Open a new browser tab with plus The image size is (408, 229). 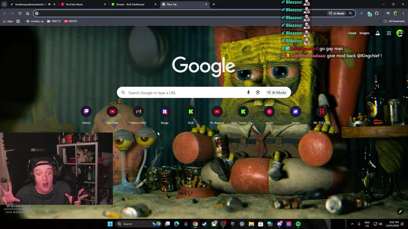pos(214,4)
